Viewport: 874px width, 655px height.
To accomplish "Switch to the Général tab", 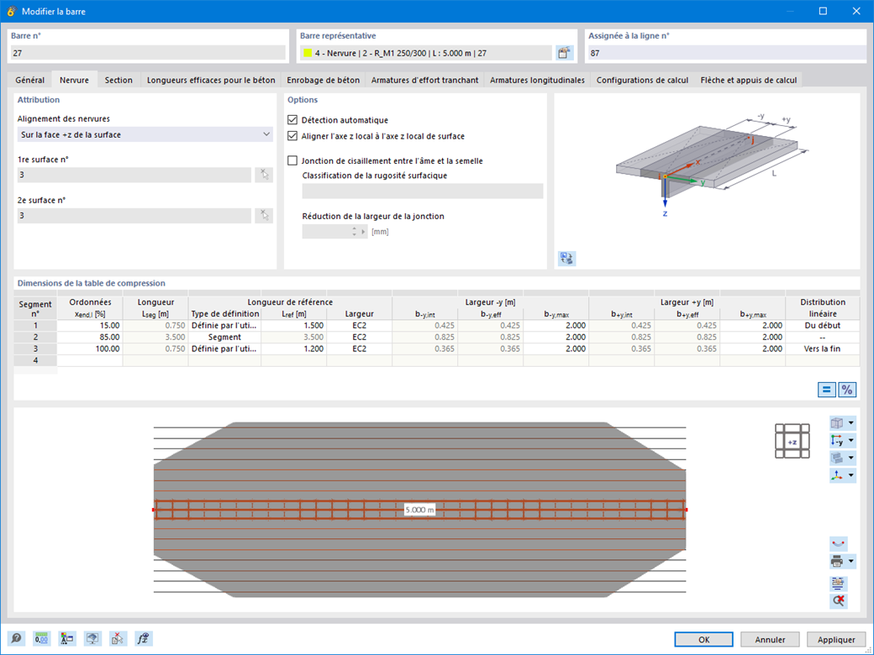I will point(30,80).
